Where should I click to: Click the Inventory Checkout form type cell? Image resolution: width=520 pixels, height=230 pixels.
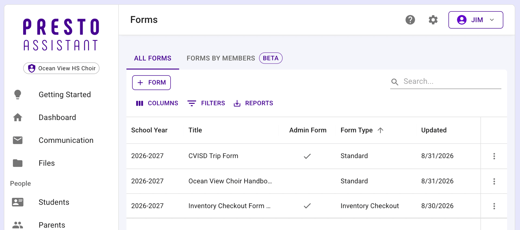370,206
